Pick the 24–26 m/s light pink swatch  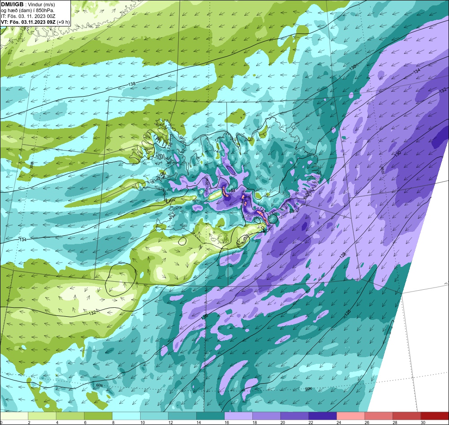coord(351,416)
